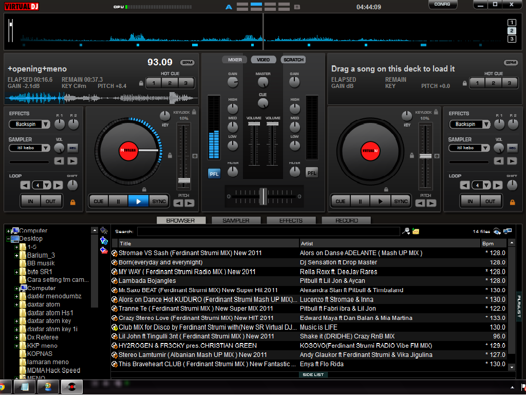Screen dimensions: 526x395
Task: Open the VirtualDJ taskbar icon
Action: [72, 387]
